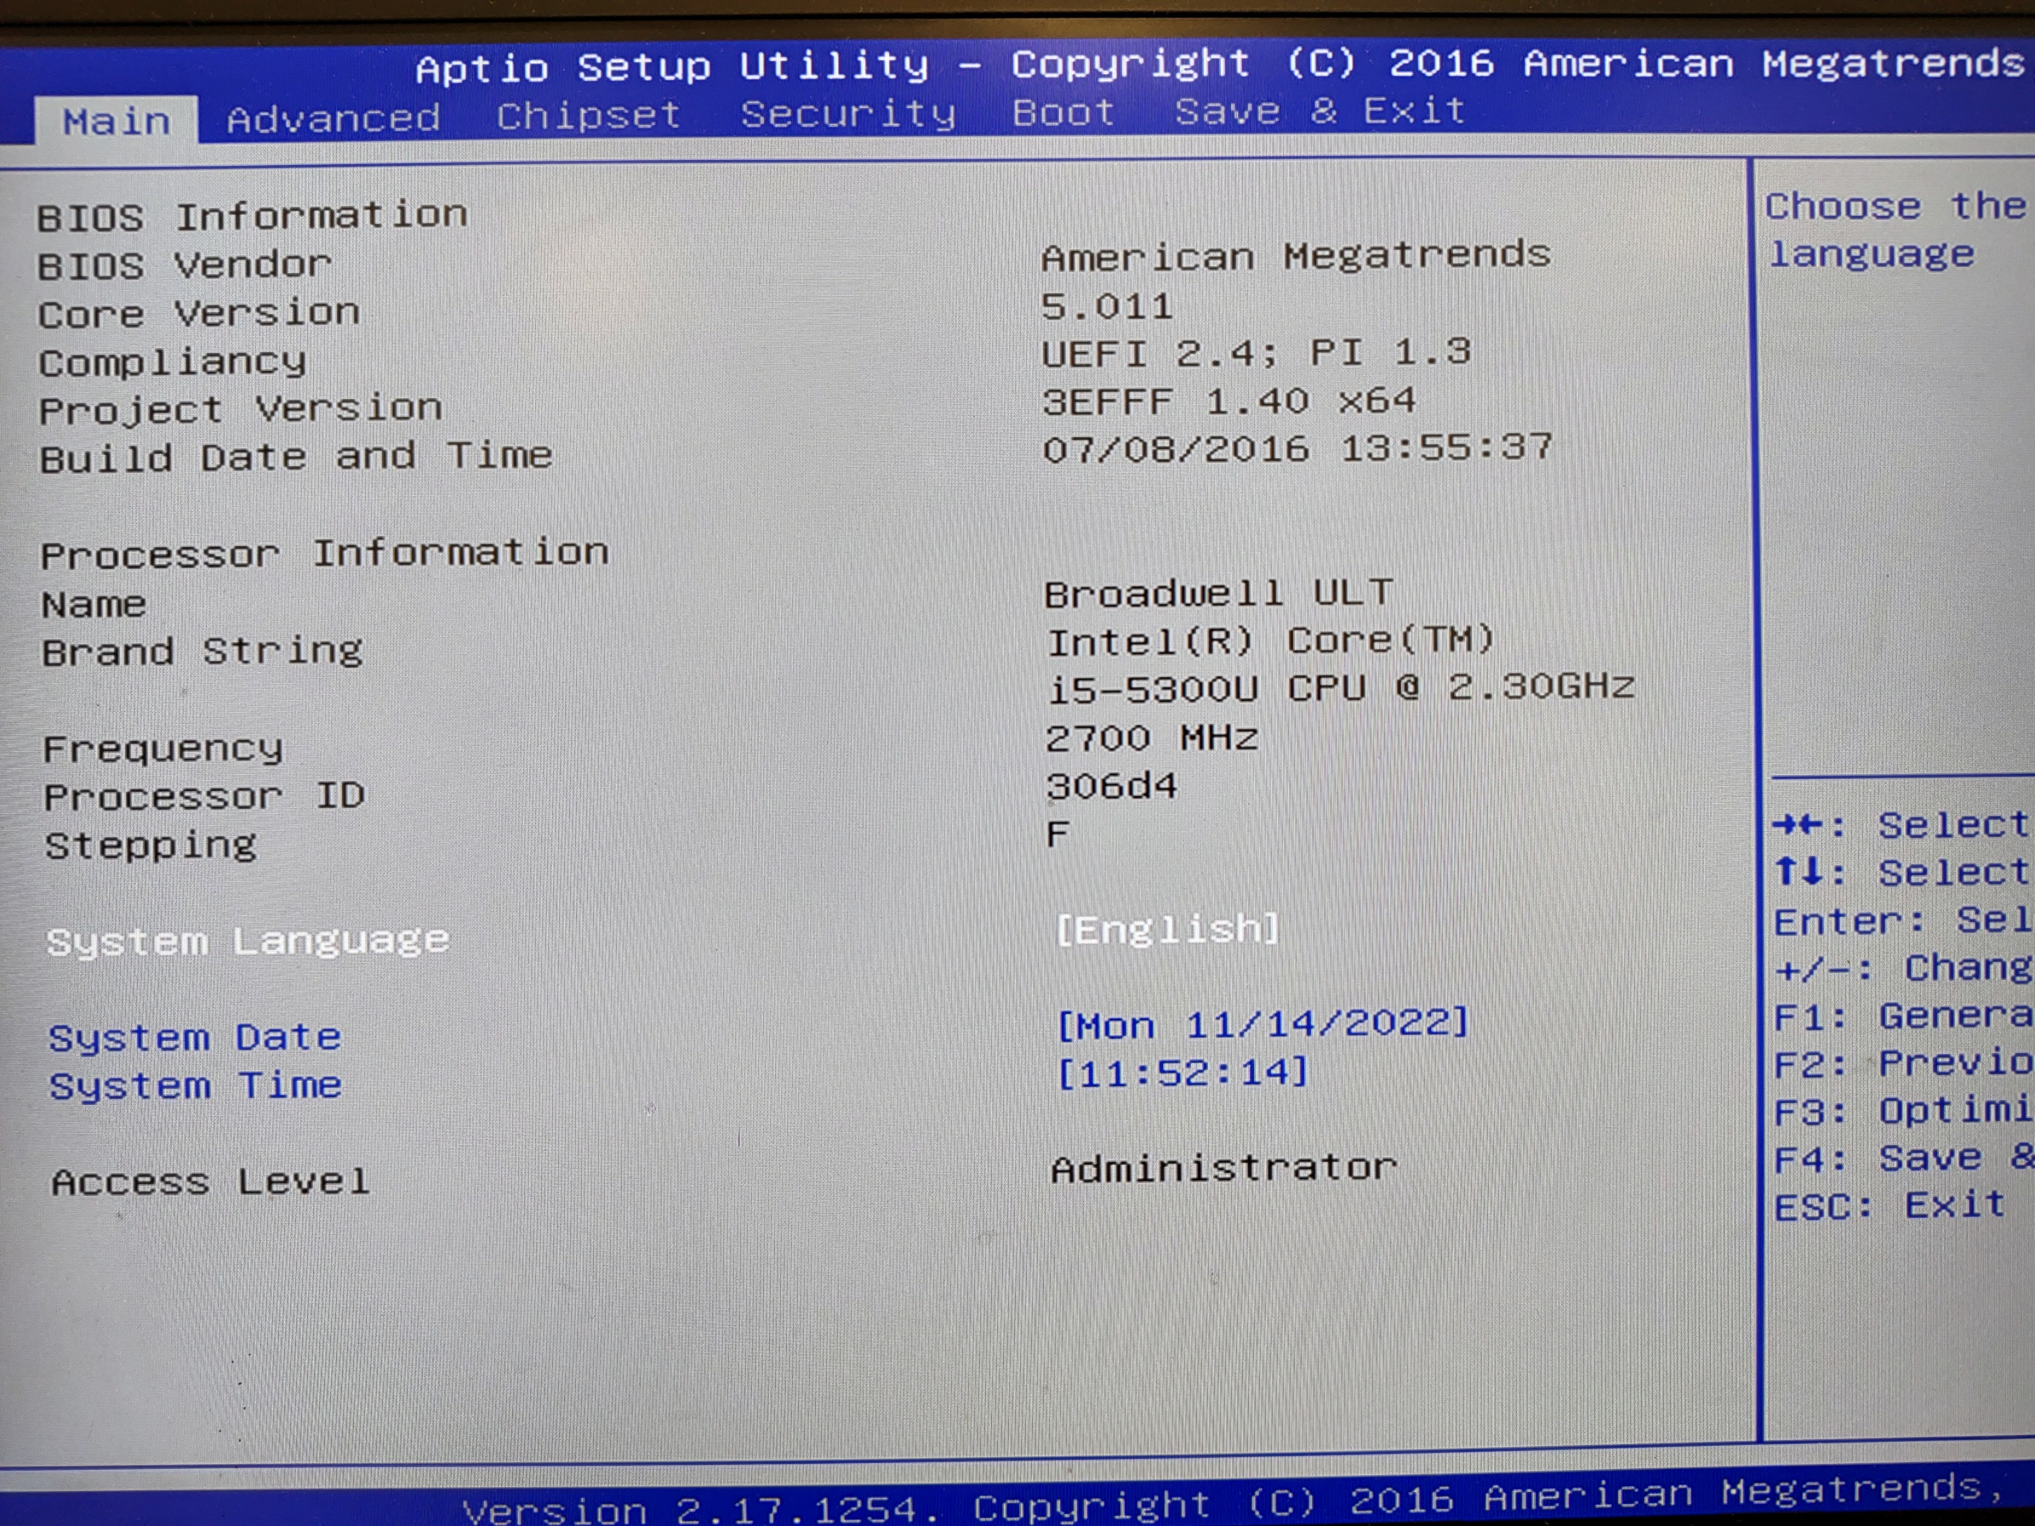The image size is (2035, 1526).
Task: Click the ESC: Exit help entry
Action: click(x=1889, y=1205)
